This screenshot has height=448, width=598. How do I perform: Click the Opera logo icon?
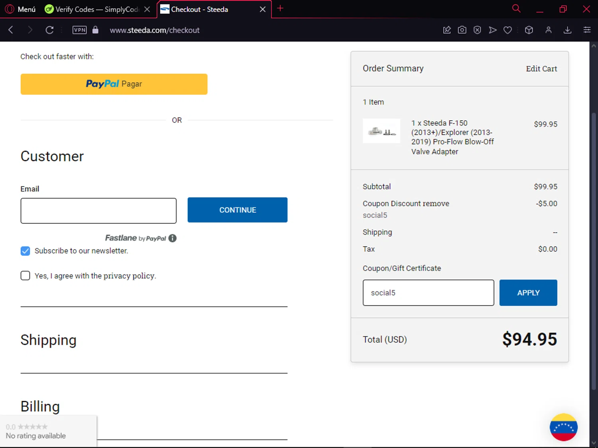10,9
